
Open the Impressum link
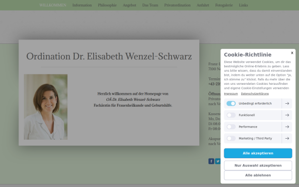(x=231, y=94)
